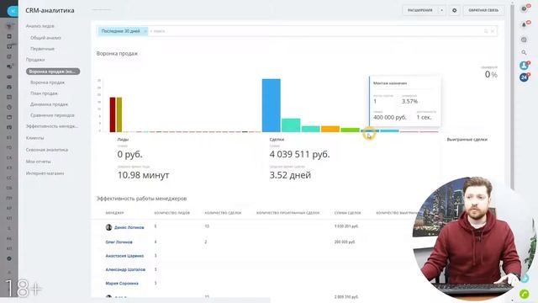The width and height of the screenshot is (538, 303).
Task: Click the page vertical scrollbar
Action: [x=512, y=96]
